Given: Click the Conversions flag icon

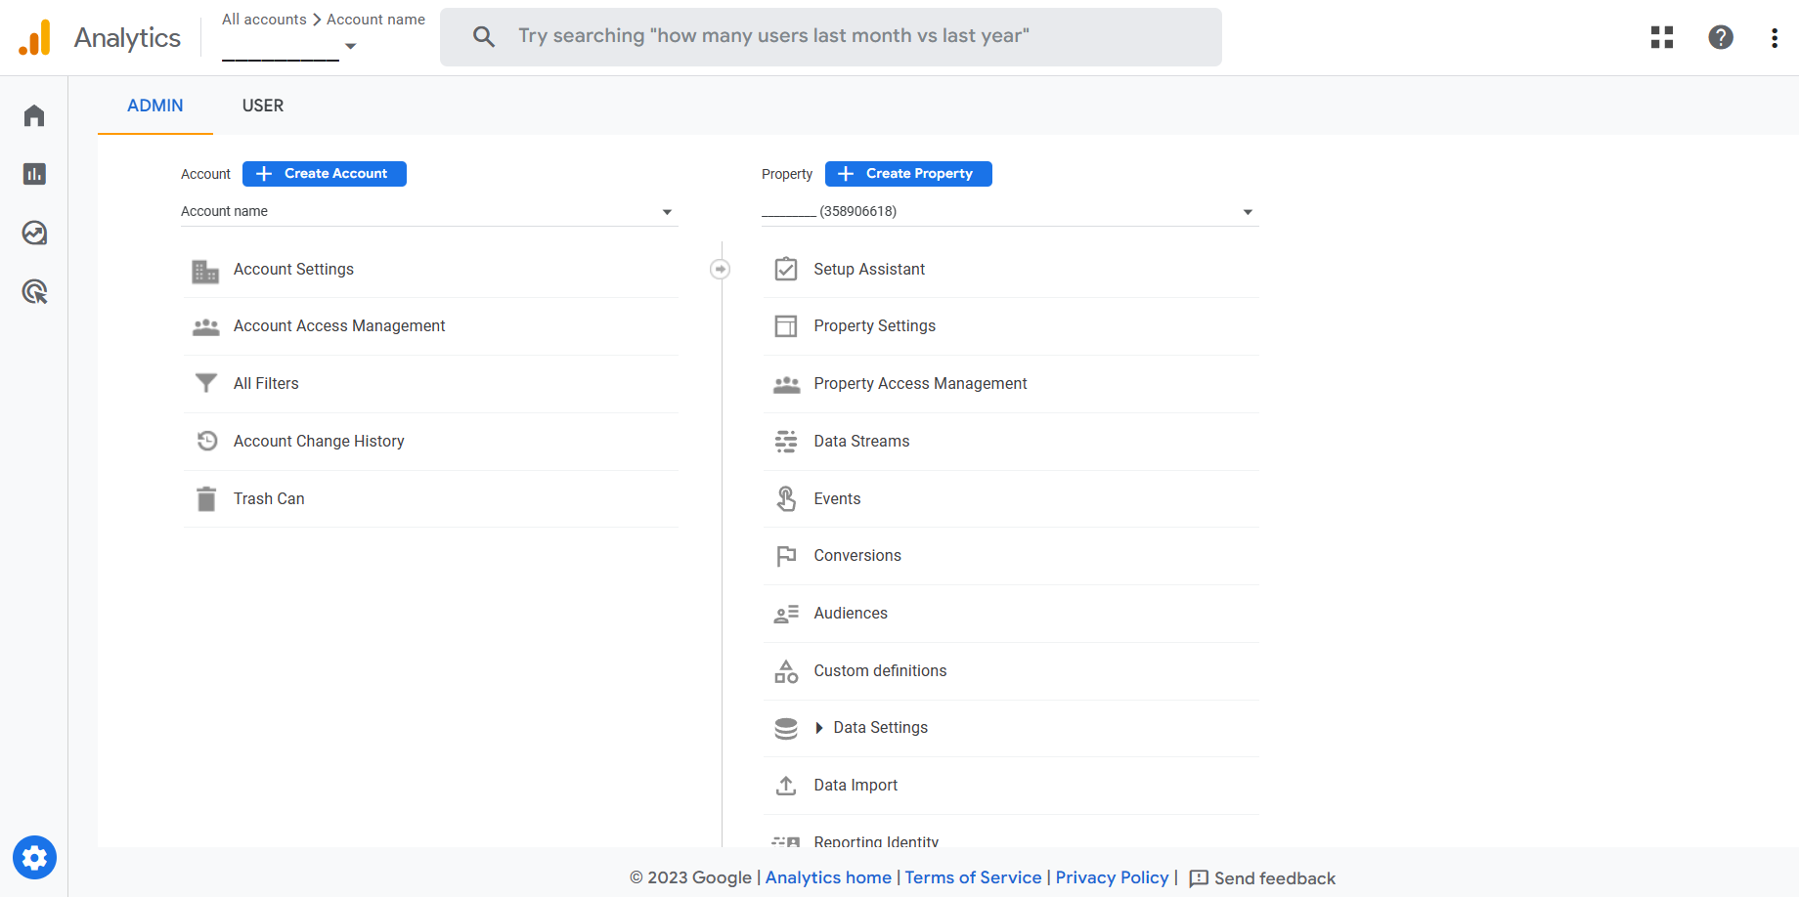Looking at the screenshot, I should pyautogui.click(x=786, y=556).
